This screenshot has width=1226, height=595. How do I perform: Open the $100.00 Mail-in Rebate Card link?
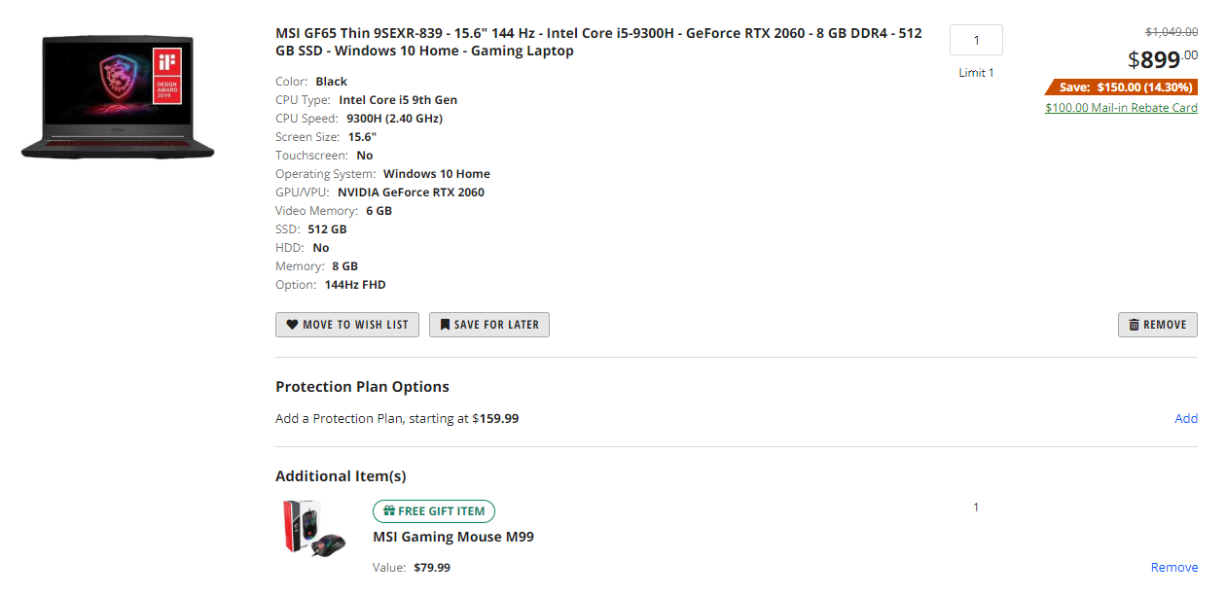coord(1121,108)
